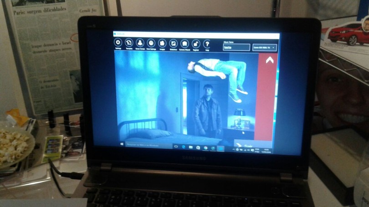Open the Print Settings printer icon
The height and width of the screenshot is (207, 369).
[151, 43]
